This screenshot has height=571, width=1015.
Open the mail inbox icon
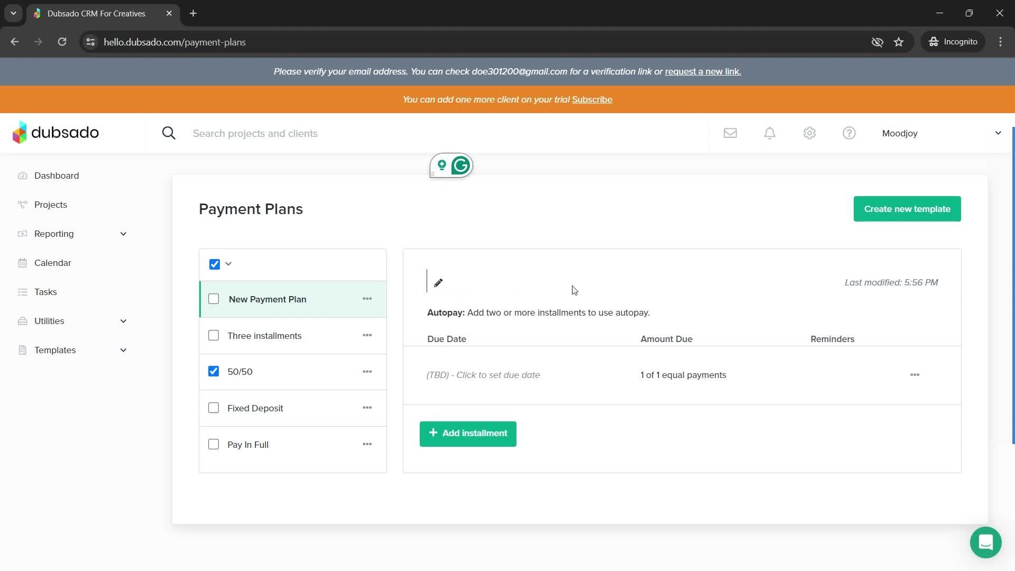tap(730, 133)
